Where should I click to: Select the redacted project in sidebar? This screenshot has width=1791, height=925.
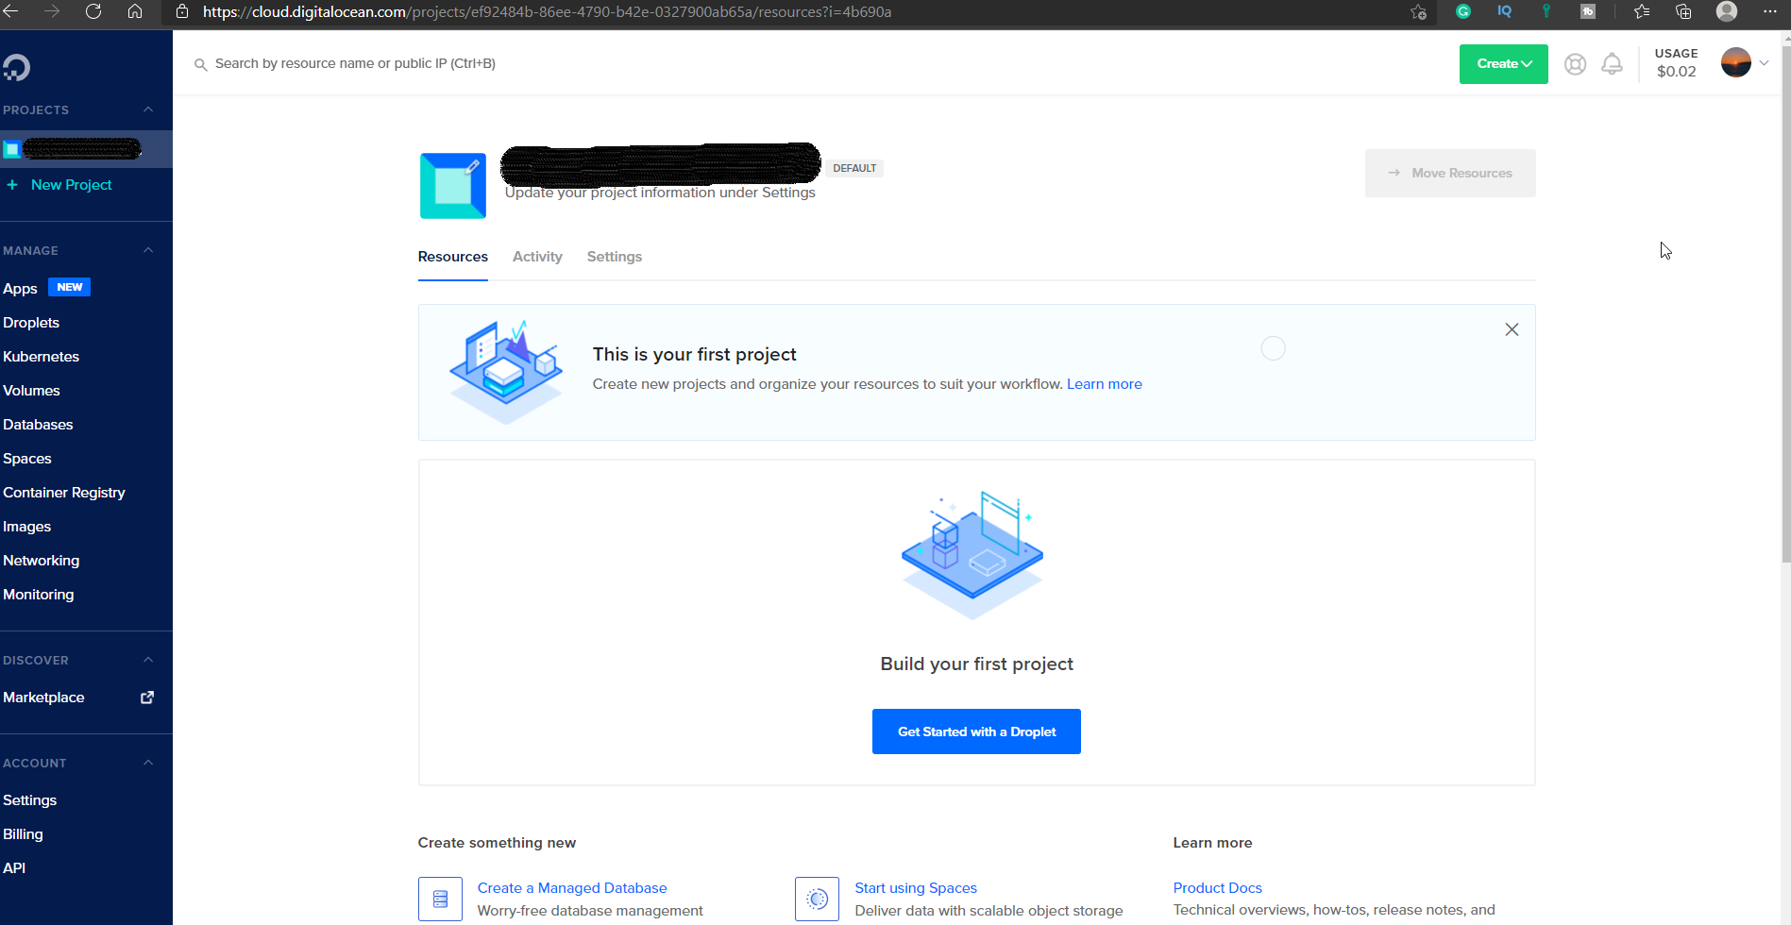tap(86, 149)
